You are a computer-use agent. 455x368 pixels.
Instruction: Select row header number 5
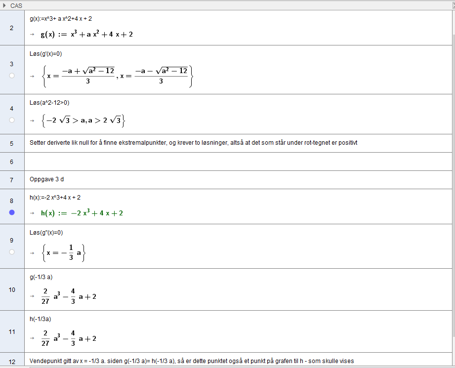click(x=12, y=143)
